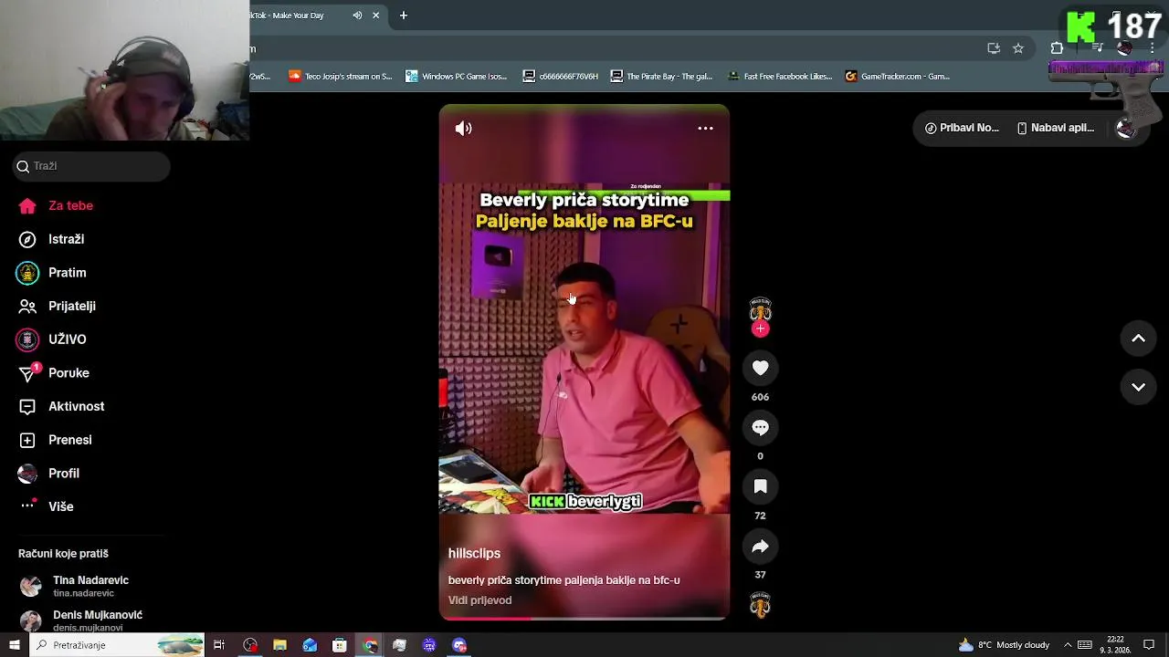Open a new browser tab
The image size is (1169, 657).
click(x=403, y=16)
